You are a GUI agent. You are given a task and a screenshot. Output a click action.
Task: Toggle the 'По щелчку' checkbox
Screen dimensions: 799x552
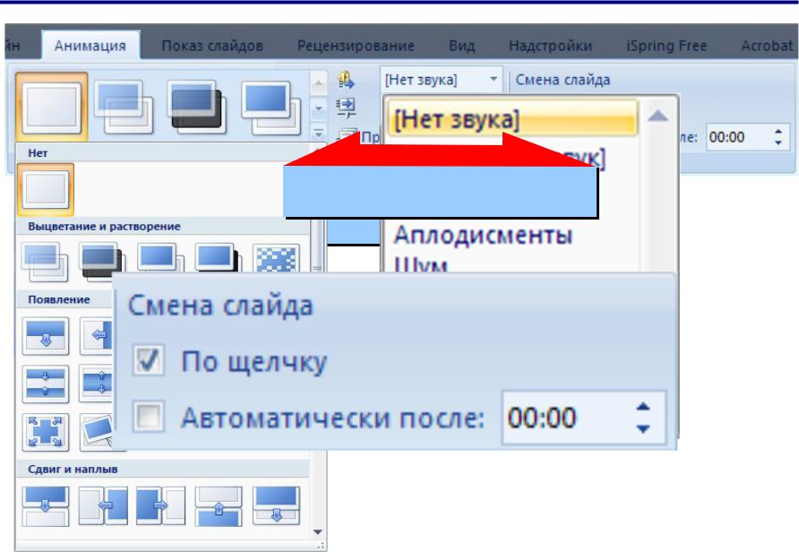[x=147, y=361]
